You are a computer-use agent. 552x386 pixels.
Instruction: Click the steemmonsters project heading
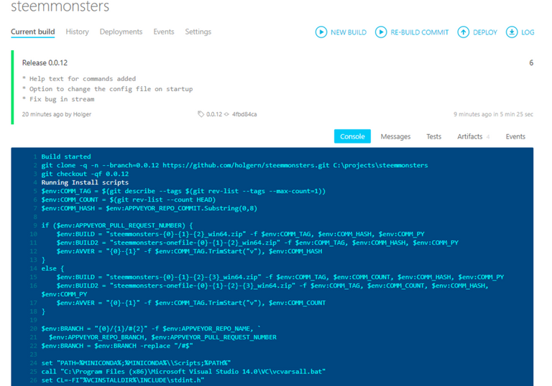(x=60, y=8)
